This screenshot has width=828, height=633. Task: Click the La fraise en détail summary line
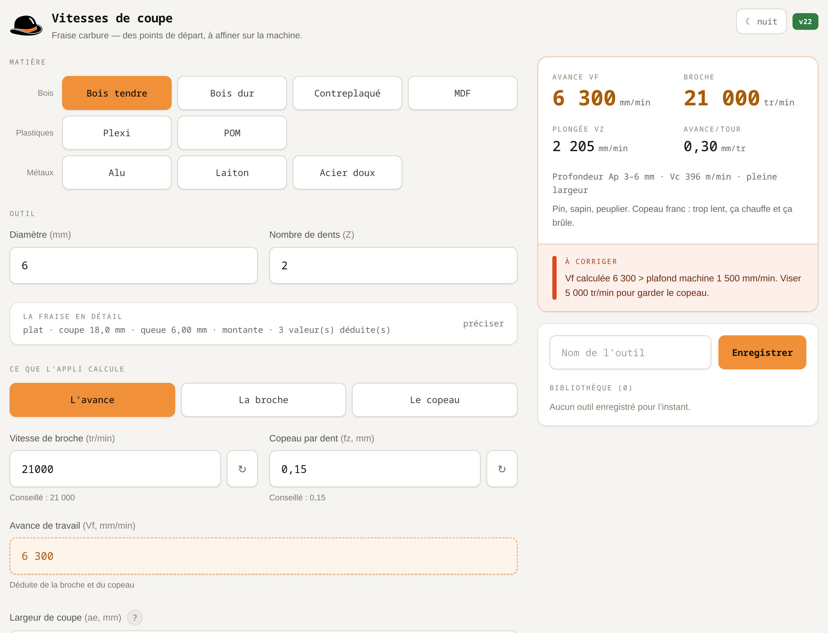[207, 330]
